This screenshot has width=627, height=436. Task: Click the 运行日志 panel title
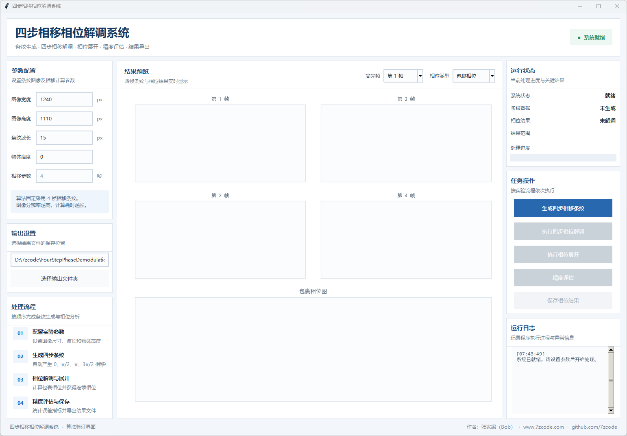523,328
